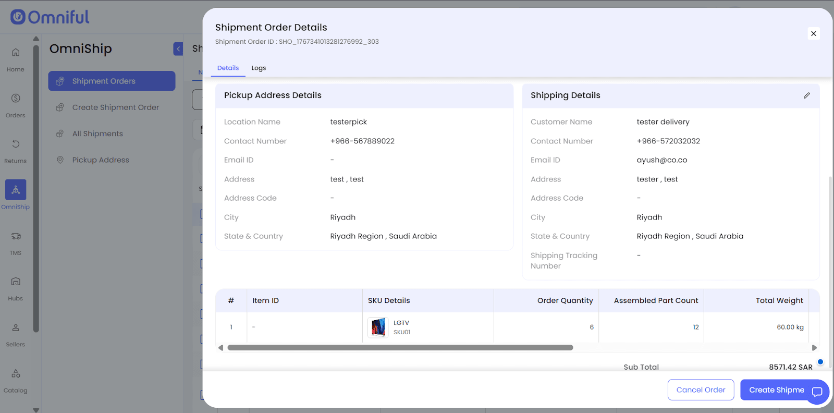Click the Home icon in sidebar
834x413 pixels.
[16, 53]
